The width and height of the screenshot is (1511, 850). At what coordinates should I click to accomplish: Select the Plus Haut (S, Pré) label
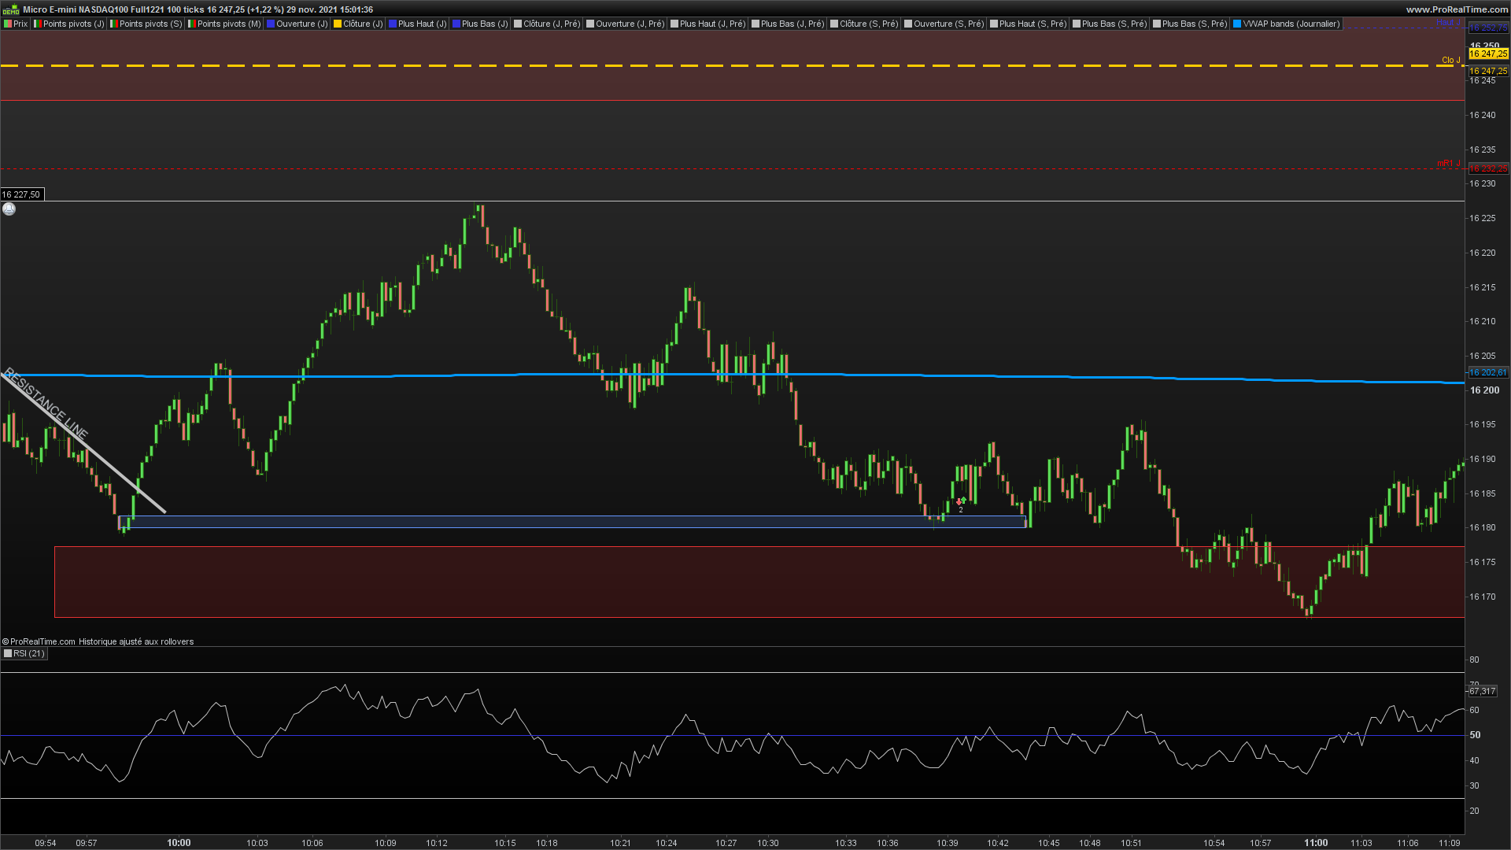coord(1033,24)
